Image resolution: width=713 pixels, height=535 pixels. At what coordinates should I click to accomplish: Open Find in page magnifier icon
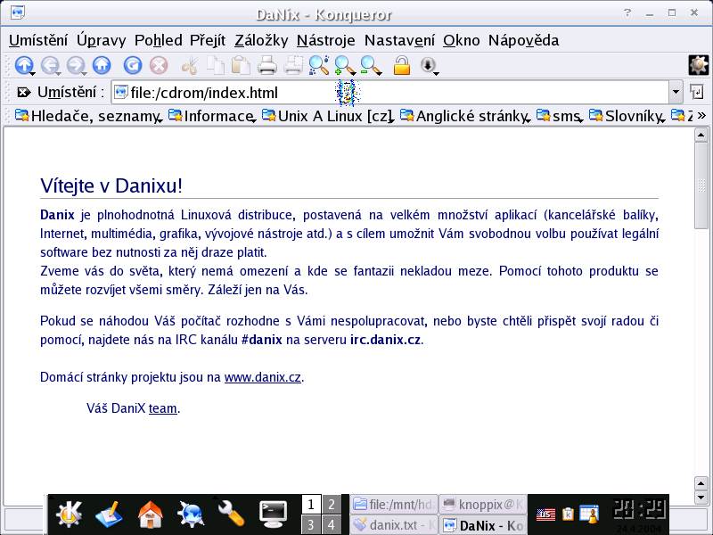[319, 65]
